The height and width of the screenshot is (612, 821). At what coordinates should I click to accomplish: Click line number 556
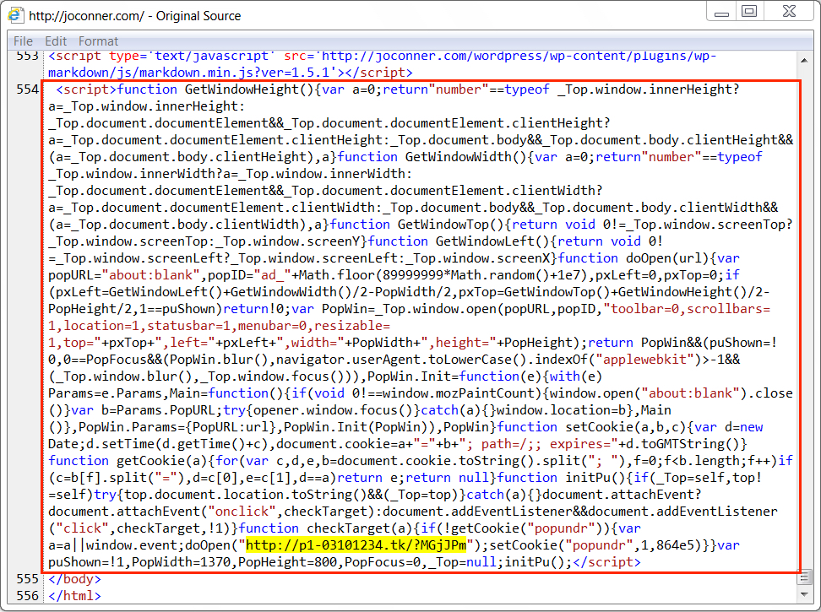pos(27,596)
